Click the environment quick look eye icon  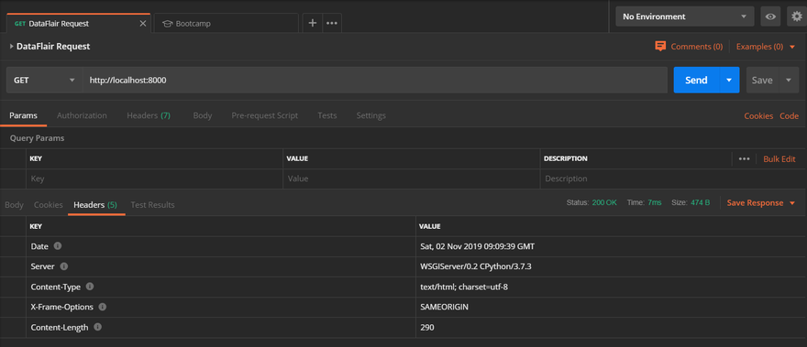[770, 16]
